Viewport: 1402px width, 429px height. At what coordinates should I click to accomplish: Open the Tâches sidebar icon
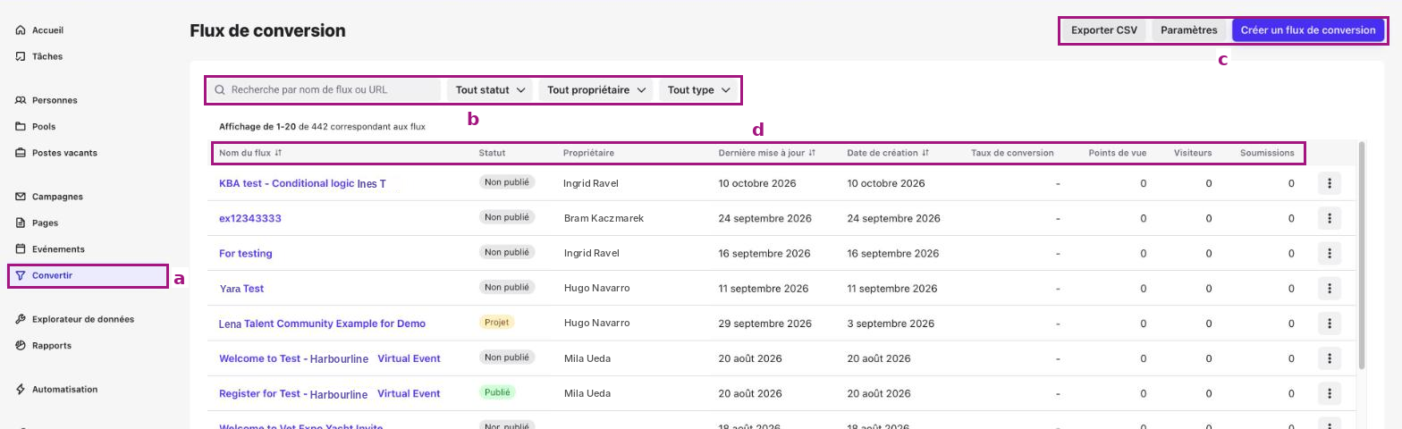[x=21, y=56]
